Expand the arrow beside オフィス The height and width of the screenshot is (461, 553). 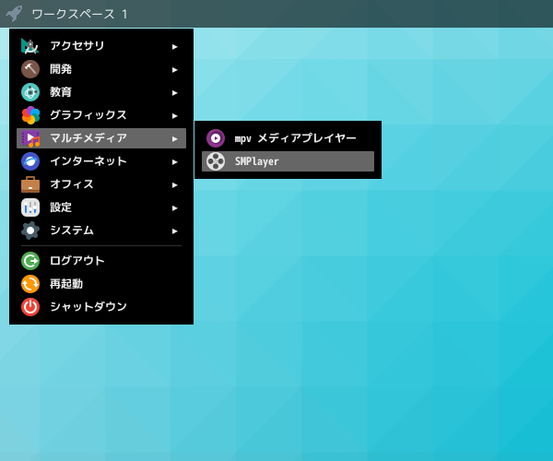point(174,185)
